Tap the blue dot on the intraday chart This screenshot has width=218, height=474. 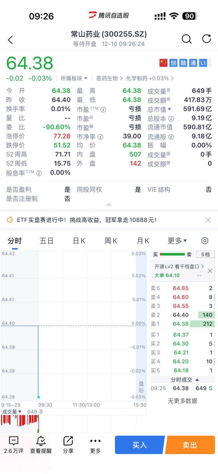point(39,397)
